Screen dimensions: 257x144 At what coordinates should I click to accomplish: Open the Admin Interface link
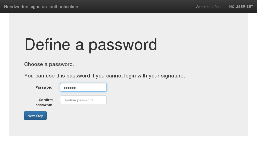[209, 7]
